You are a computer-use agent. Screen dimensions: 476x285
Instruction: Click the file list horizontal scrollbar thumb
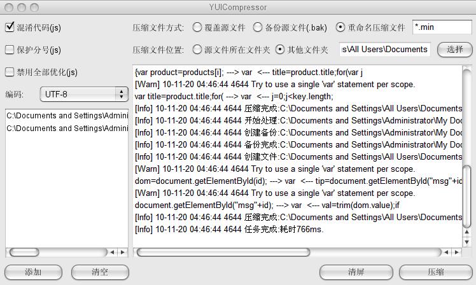(x=24, y=252)
